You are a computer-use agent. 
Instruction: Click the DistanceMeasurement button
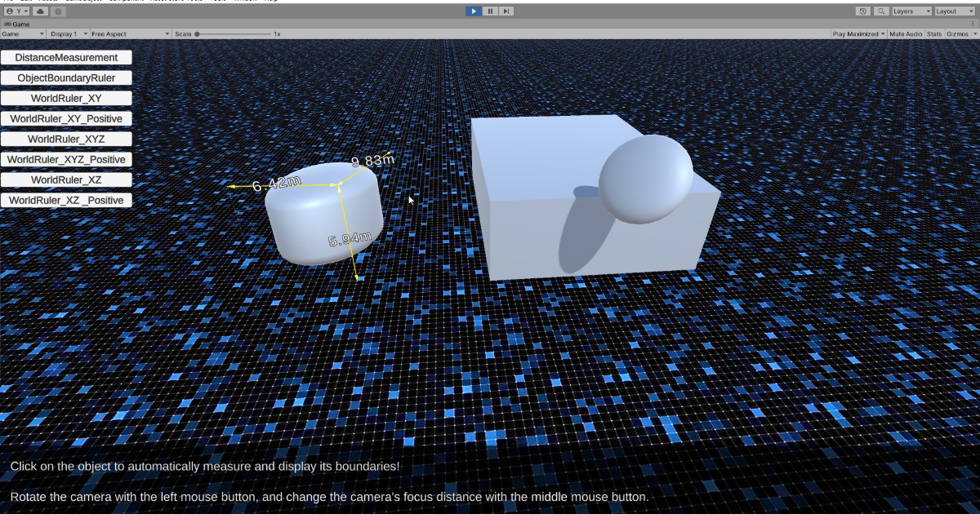(66, 58)
